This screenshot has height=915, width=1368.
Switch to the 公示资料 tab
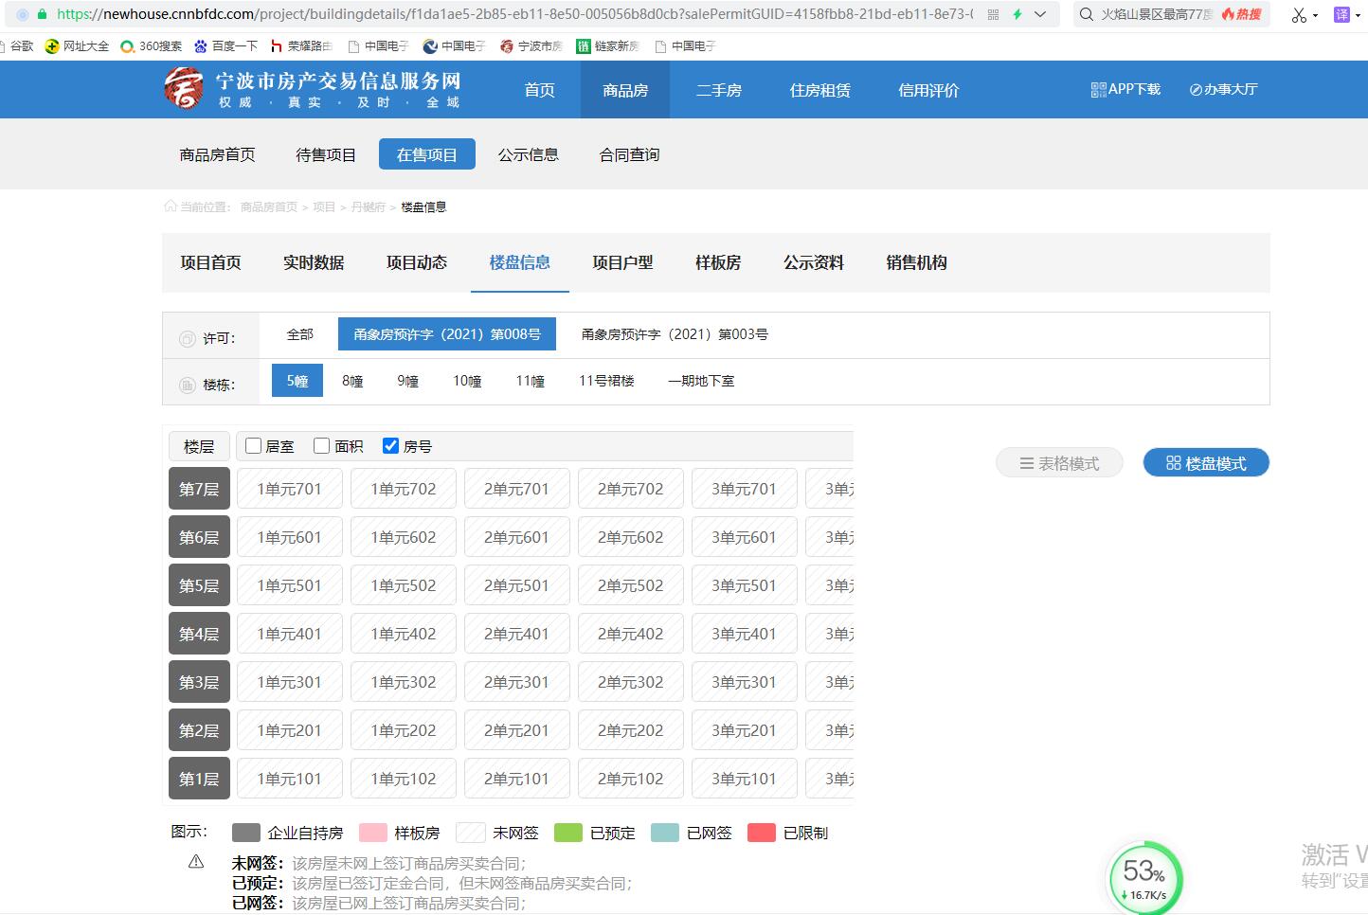tap(814, 262)
